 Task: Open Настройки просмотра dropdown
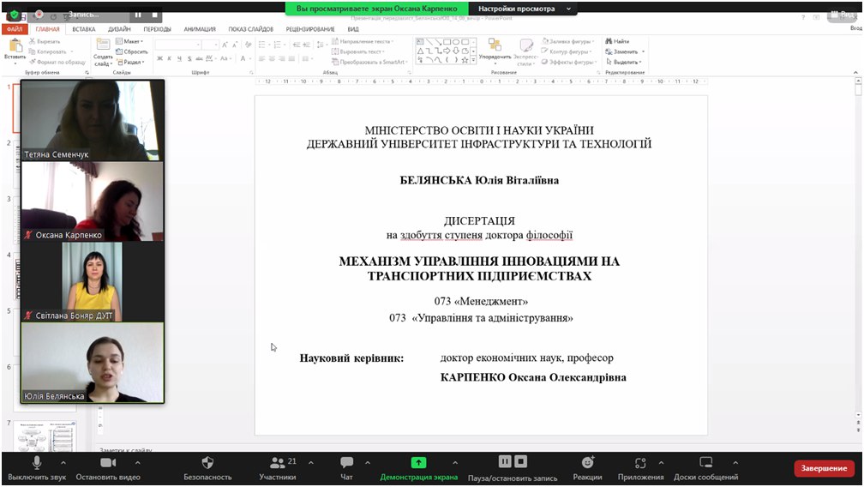coord(524,9)
